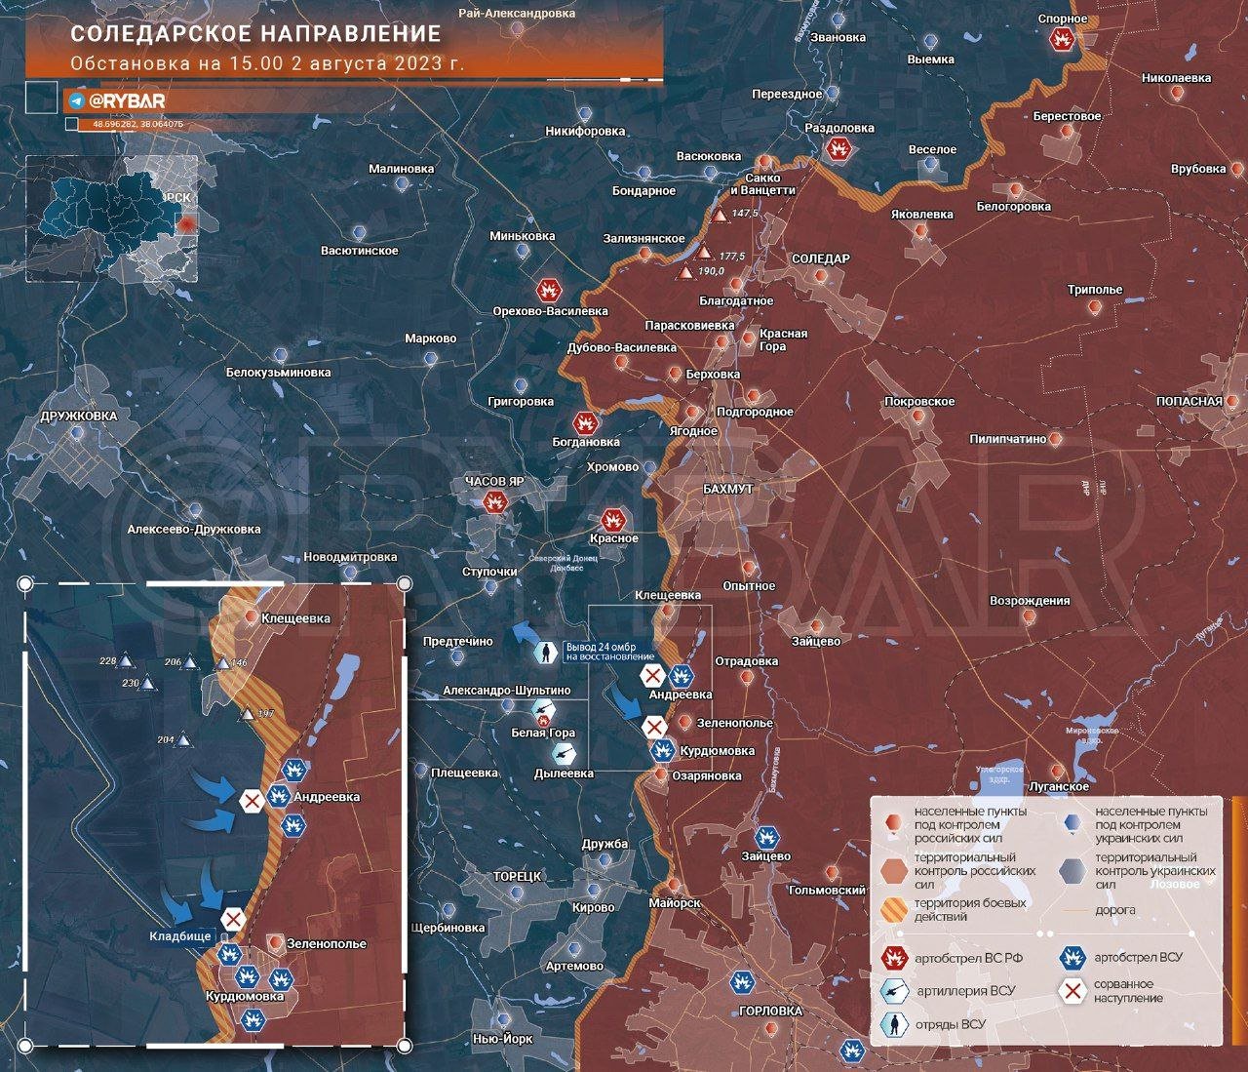Click the blue shelling icon above Зайцево
This screenshot has height=1072, width=1248.
(766, 838)
